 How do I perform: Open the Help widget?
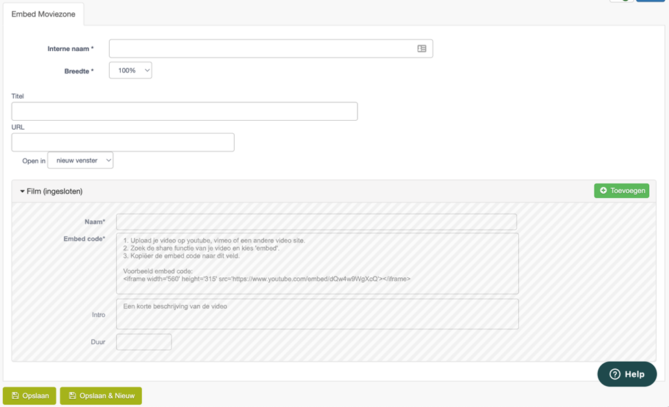pos(626,374)
